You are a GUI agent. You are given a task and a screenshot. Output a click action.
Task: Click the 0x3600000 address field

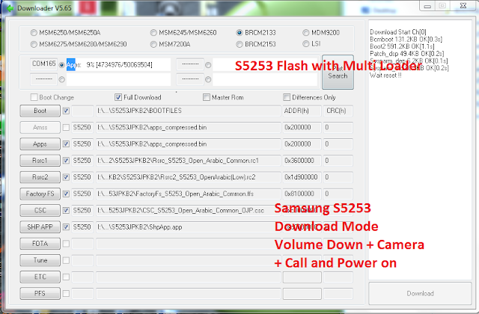[x=302, y=161]
